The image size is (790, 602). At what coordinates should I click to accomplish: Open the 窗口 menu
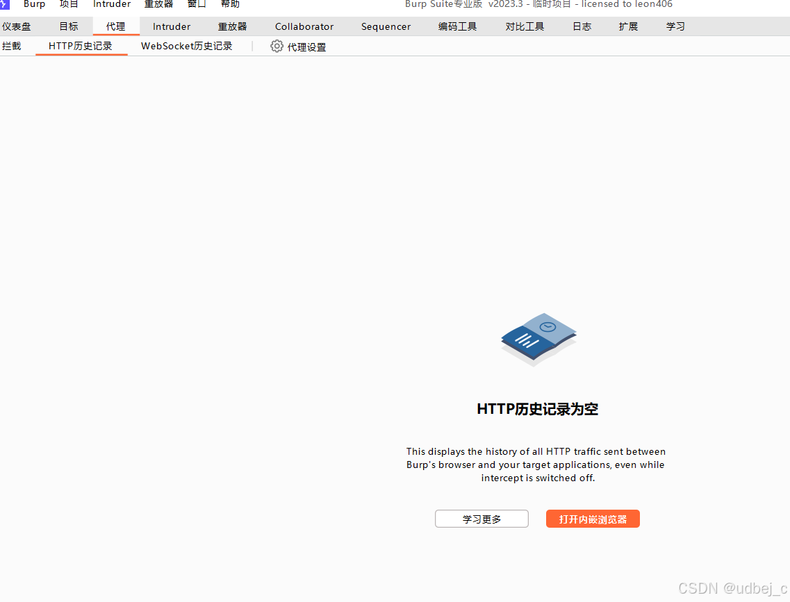click(x=197, y=4)
